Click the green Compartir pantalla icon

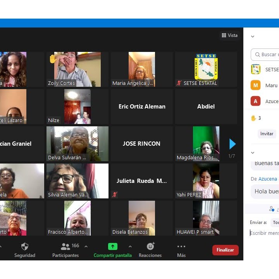112,246
